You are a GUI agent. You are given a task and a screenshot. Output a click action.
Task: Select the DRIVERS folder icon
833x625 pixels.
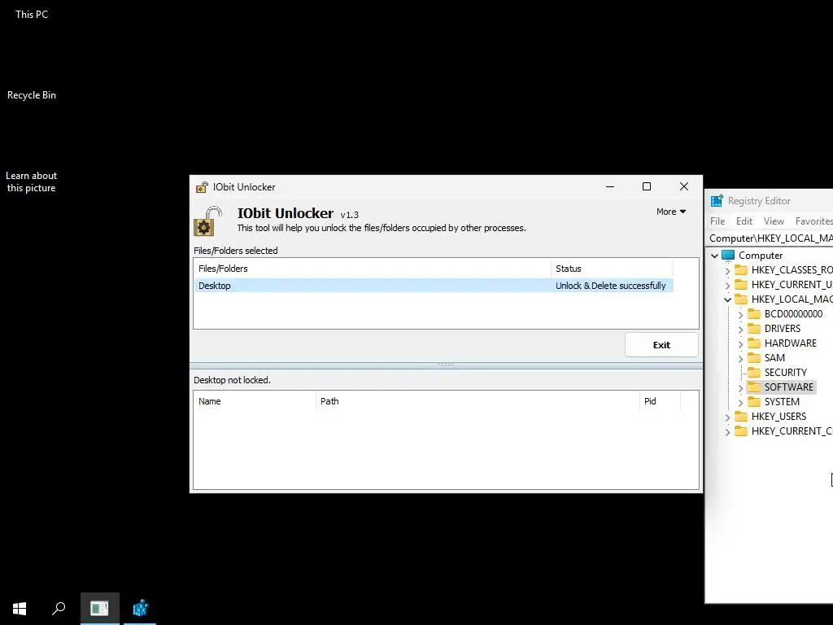point(754,329)
